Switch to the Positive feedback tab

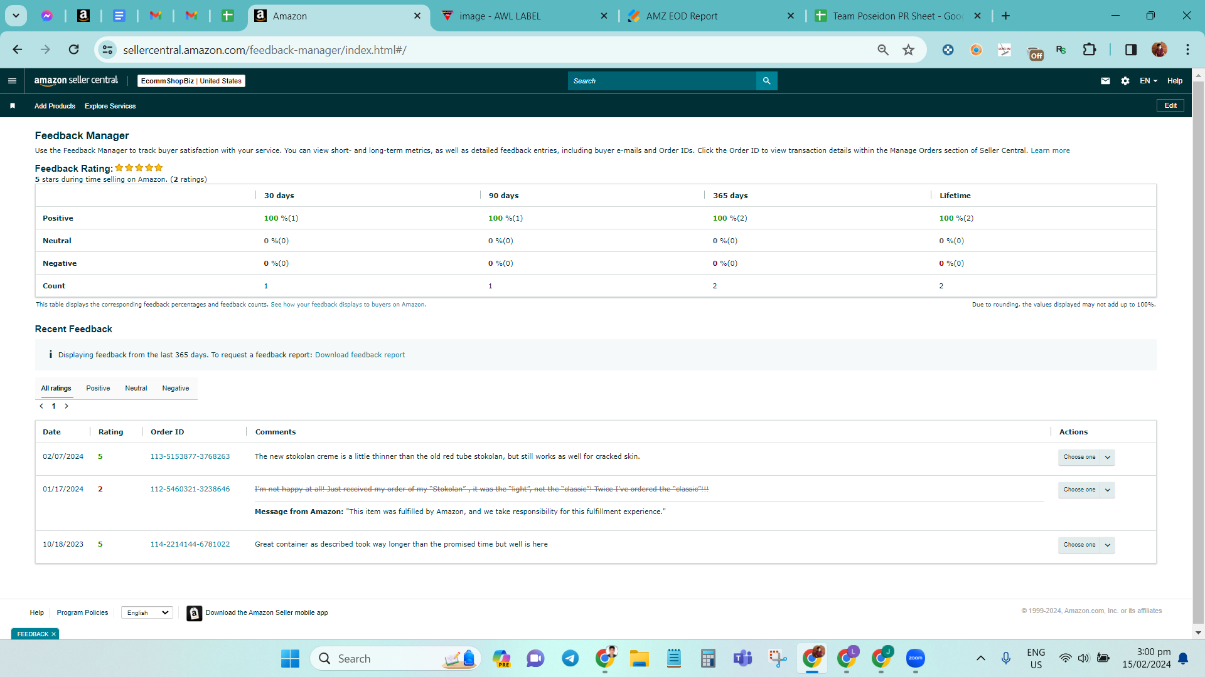pos(98,389)
